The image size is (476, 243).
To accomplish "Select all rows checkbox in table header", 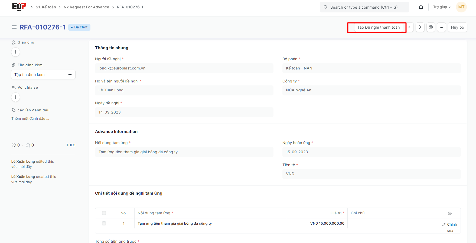I will (x=104, y=213).
